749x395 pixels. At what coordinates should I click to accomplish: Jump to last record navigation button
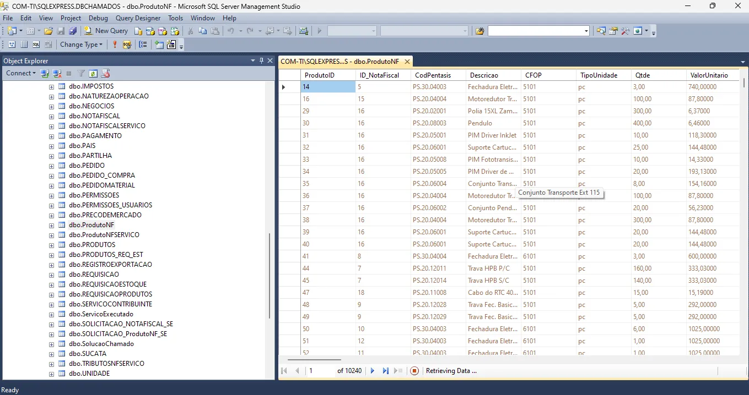pyautogui.click(x=386, y=371)
